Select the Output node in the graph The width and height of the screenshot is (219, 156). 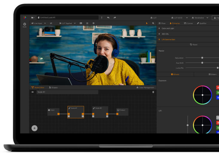122,112
